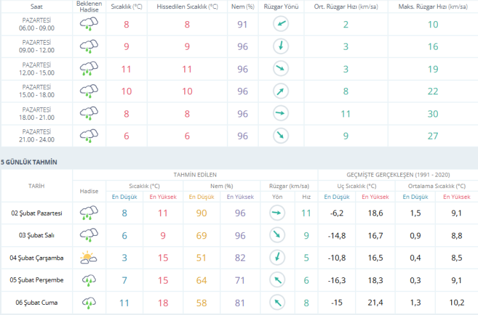Click the wind direction arrow for 02 Şubat Pazartesi

pos(277,214)
